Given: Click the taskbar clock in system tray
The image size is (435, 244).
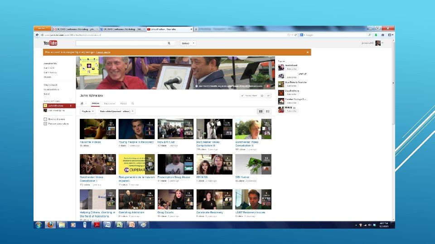Looking at the screenshot, I should [384, 225].
